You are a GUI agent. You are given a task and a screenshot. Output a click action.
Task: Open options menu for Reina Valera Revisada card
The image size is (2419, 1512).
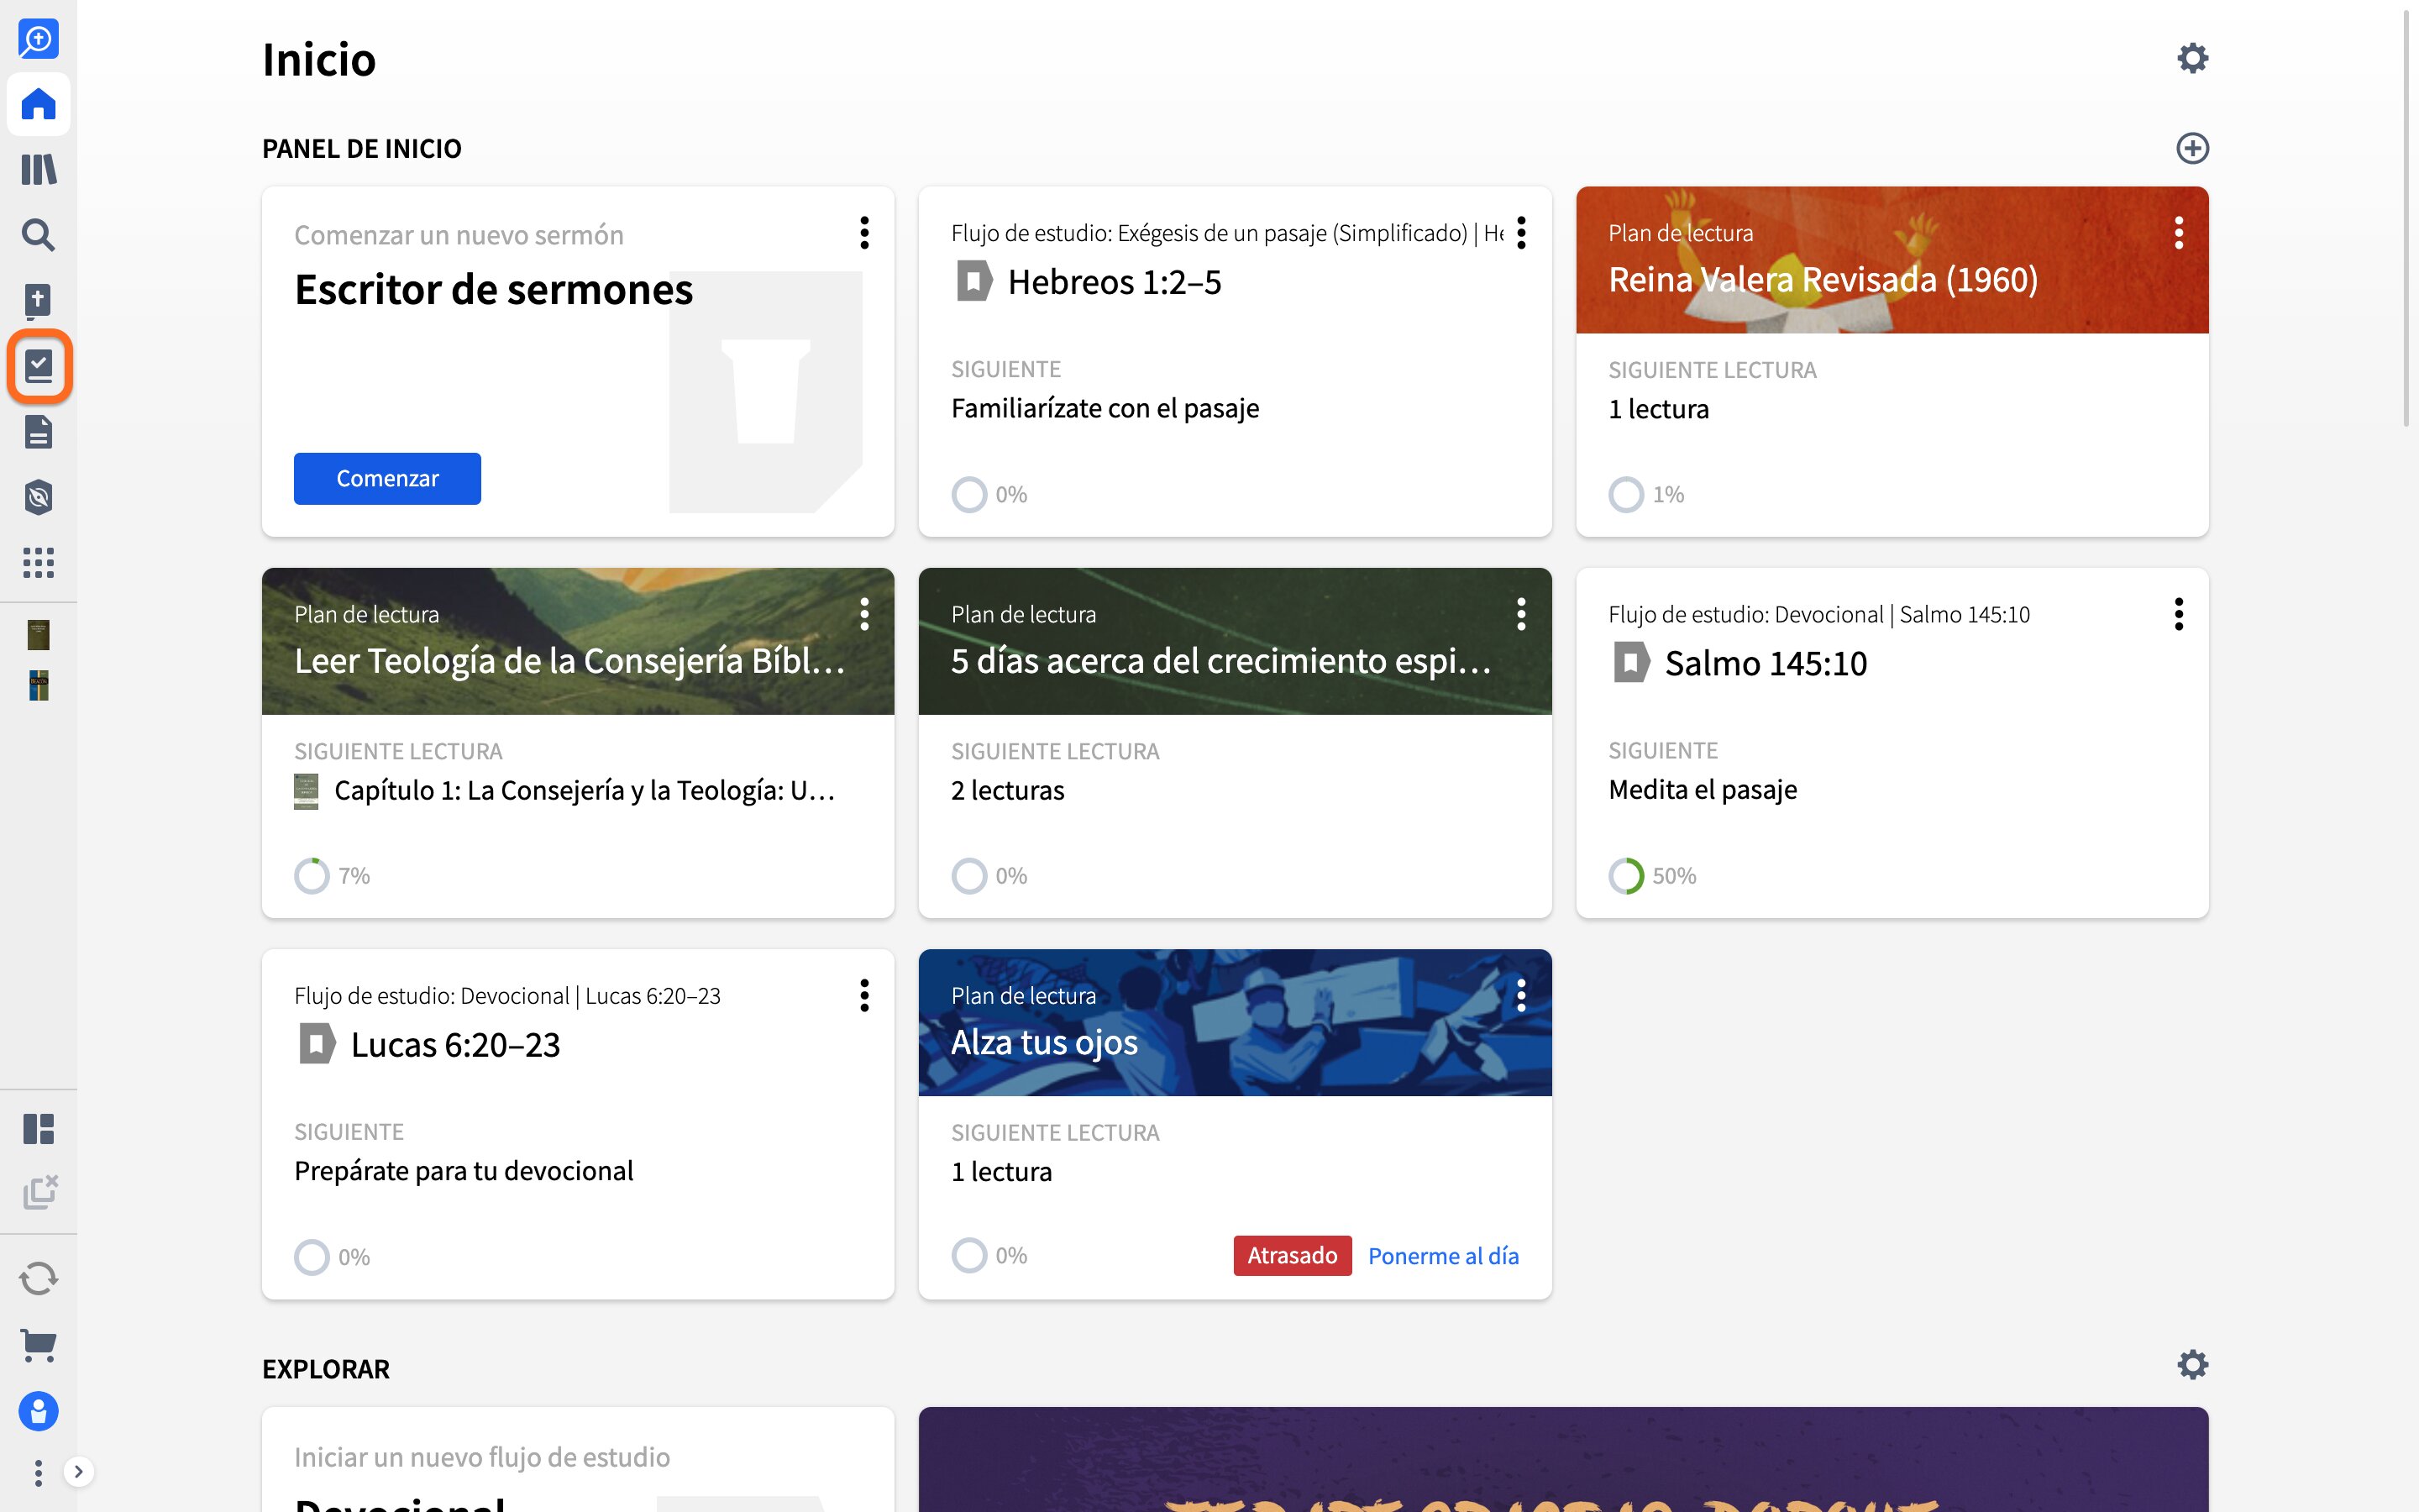click(2178, 232)
